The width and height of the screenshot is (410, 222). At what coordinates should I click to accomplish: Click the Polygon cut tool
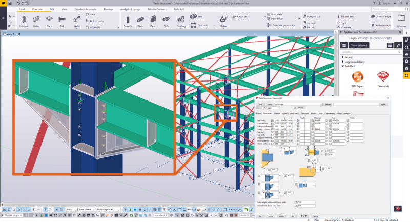tap(312, 16)
